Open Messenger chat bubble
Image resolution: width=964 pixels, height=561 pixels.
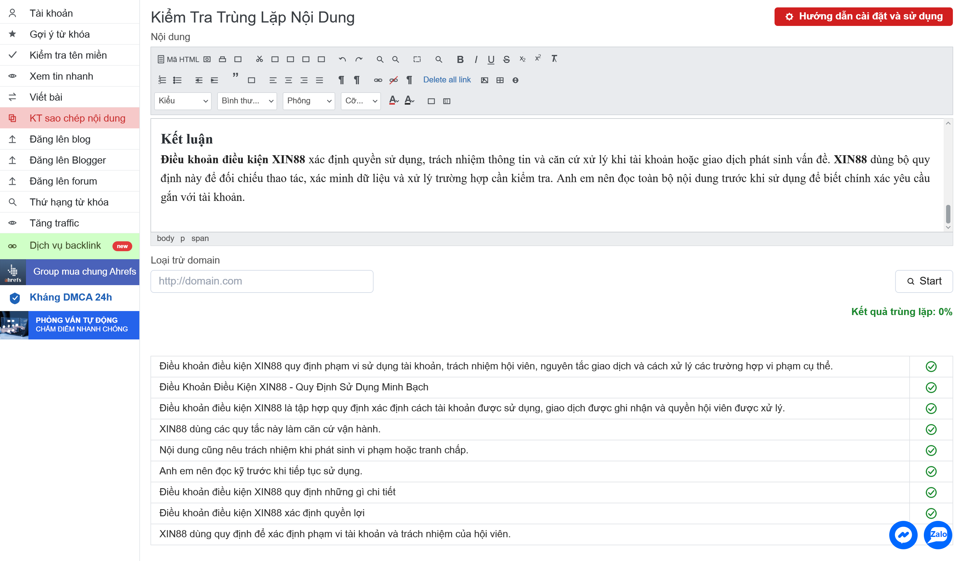[903, 535]
